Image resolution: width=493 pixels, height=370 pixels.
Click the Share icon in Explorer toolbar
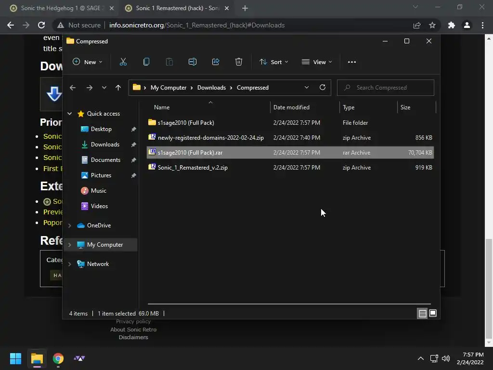tap(216, 62)
